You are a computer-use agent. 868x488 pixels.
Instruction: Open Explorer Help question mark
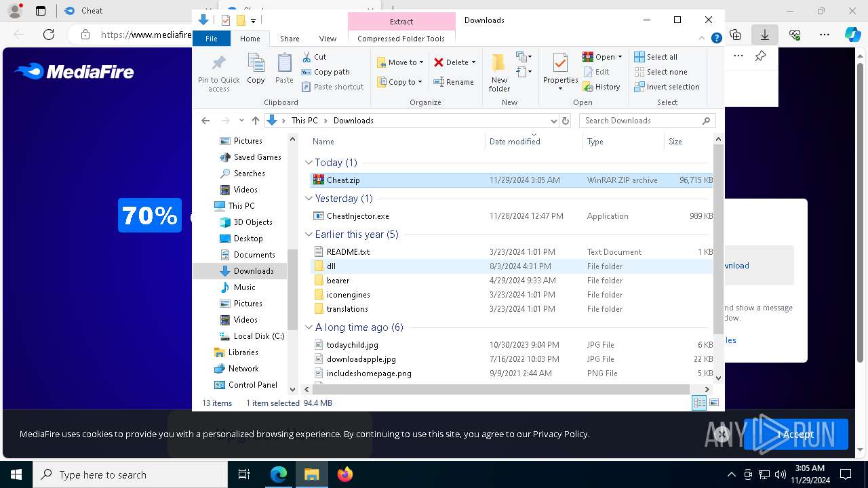click(716, 39)
